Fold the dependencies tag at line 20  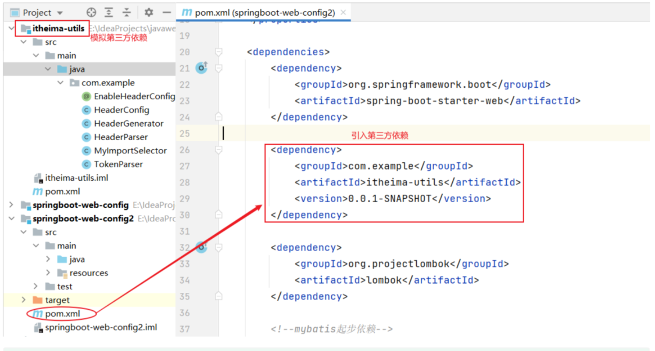coord(219,52)
